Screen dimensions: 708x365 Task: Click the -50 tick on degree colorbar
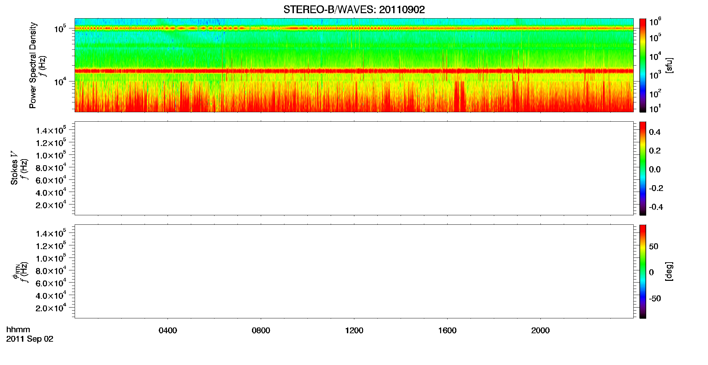655,299
